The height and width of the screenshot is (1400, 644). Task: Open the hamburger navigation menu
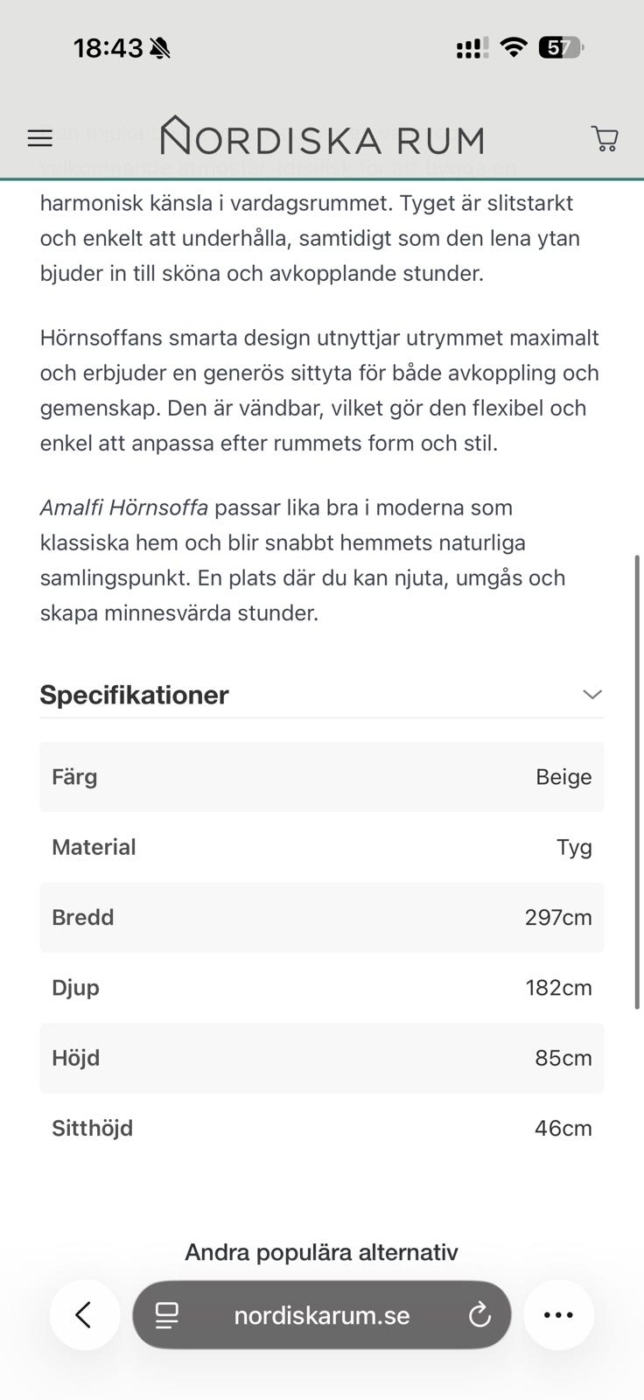(x=40, y=138)
